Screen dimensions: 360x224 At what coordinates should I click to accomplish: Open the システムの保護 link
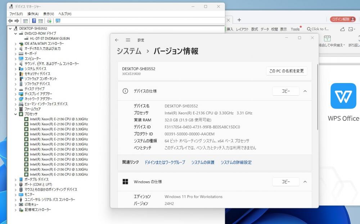[203, 162]
